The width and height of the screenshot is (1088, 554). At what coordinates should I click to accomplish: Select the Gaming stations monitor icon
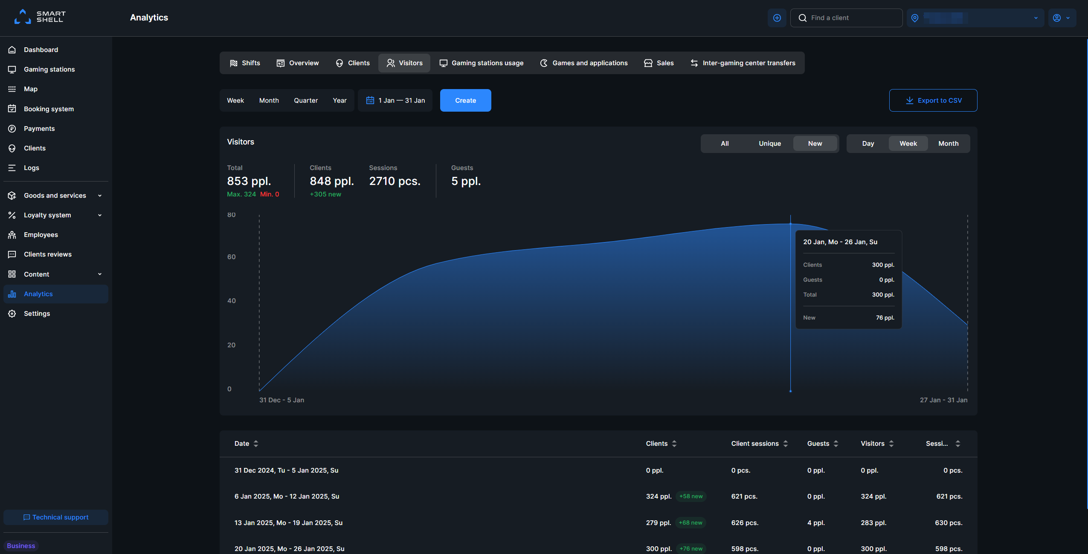click(12, 69)
